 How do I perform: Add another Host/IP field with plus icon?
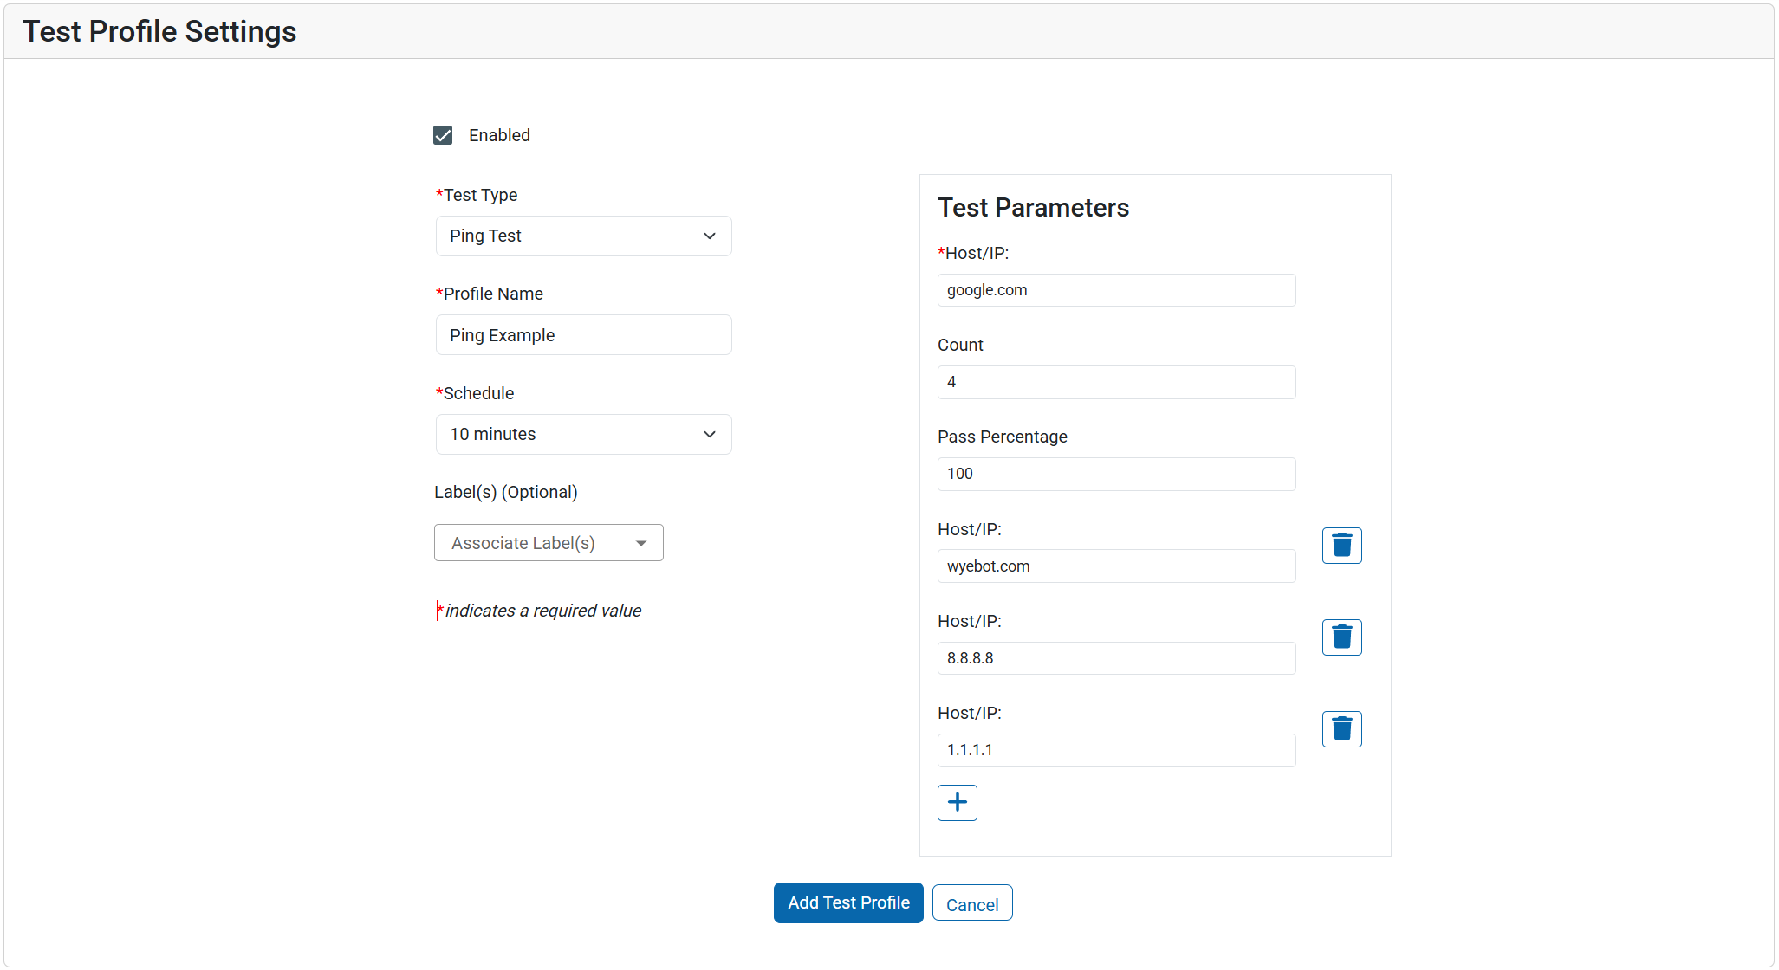click(x=957, y=803)
